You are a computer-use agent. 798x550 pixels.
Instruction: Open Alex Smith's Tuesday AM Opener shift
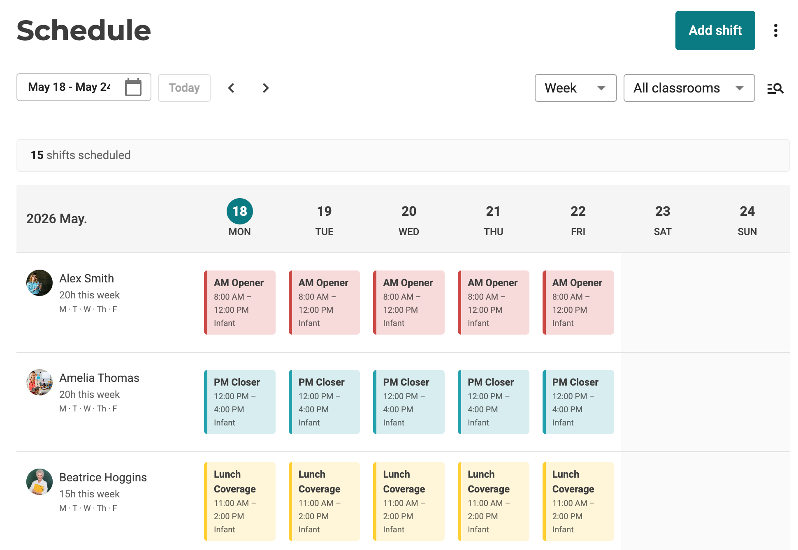[x=325, y=303]
